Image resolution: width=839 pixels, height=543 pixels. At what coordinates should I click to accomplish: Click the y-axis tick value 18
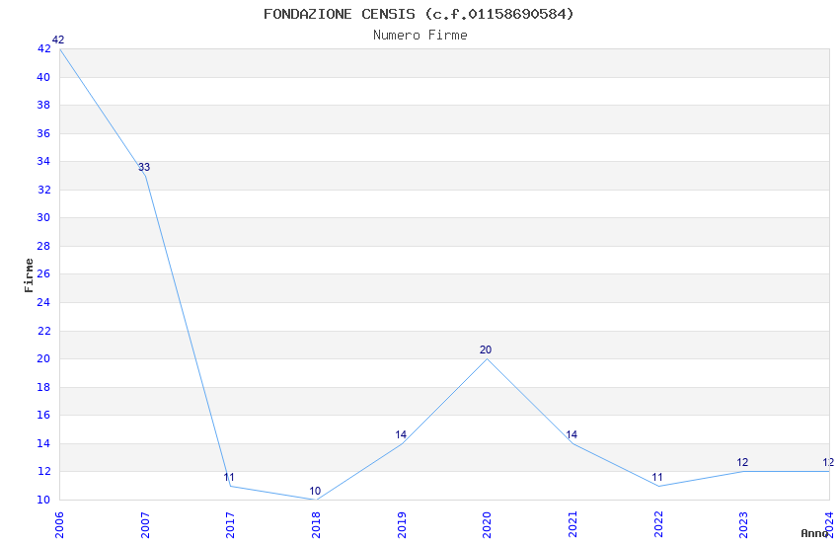click(x=43, y=387)
